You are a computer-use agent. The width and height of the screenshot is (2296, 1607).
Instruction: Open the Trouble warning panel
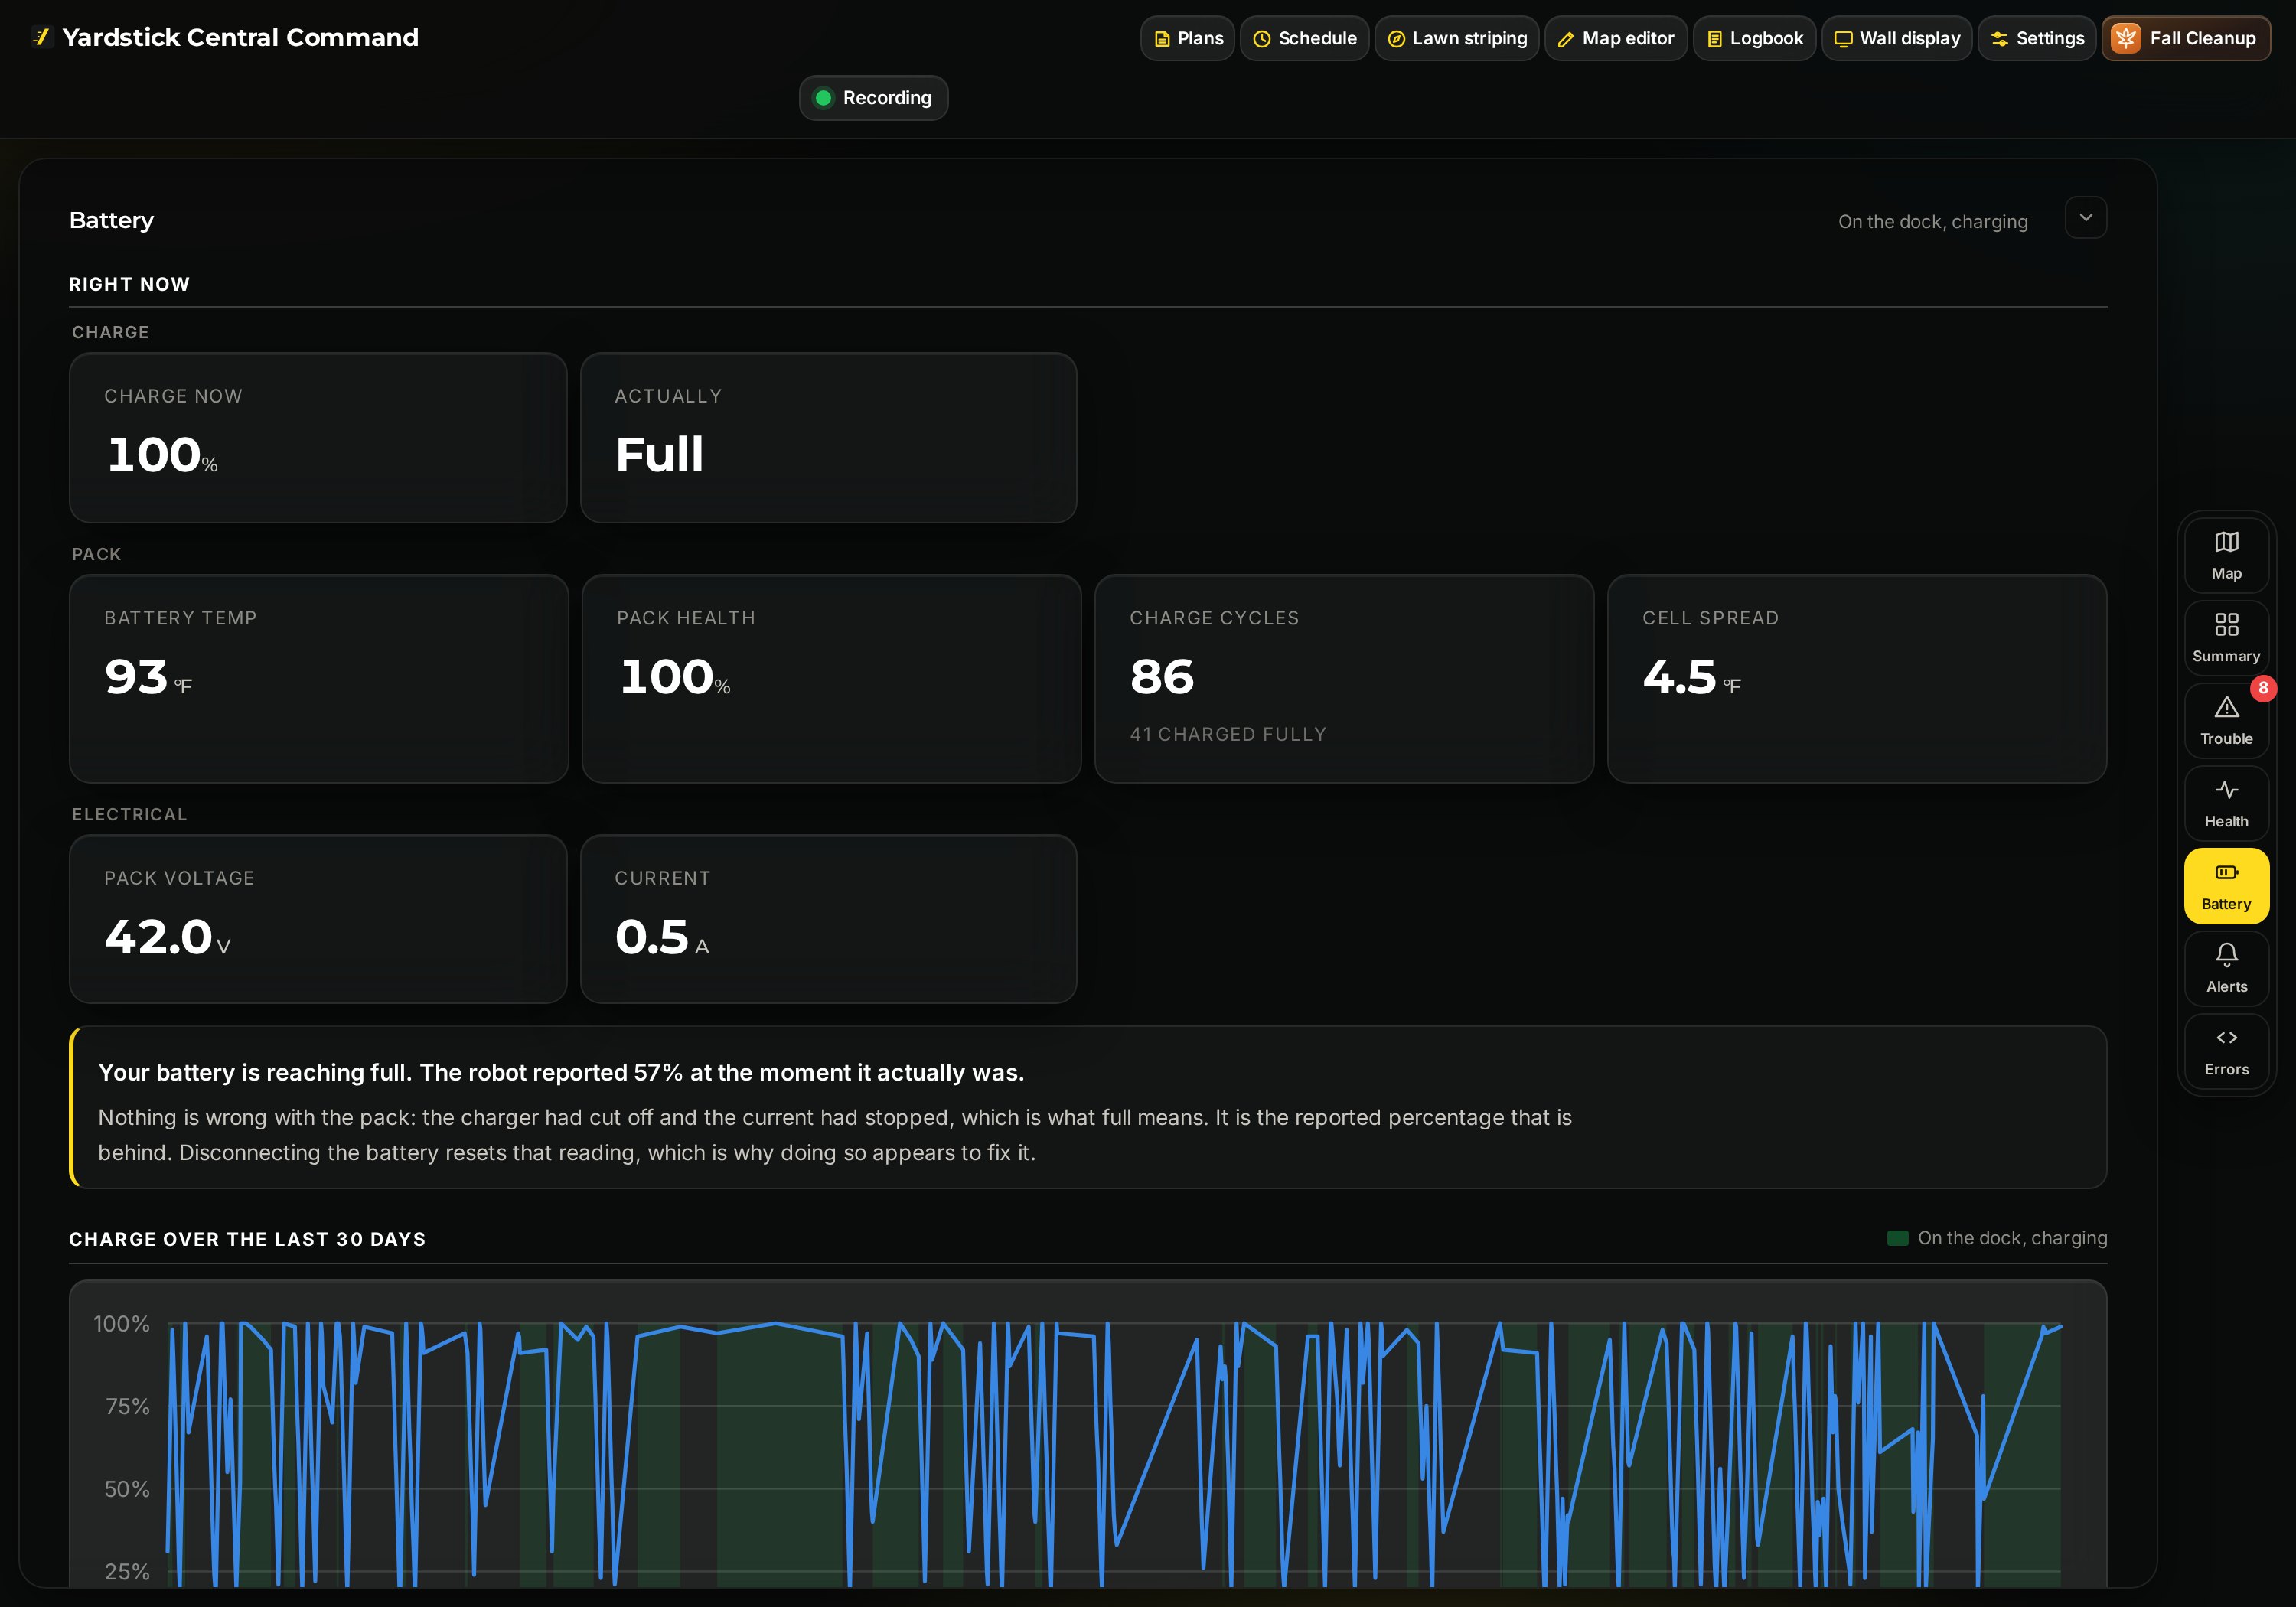[x=2226, y=721]
